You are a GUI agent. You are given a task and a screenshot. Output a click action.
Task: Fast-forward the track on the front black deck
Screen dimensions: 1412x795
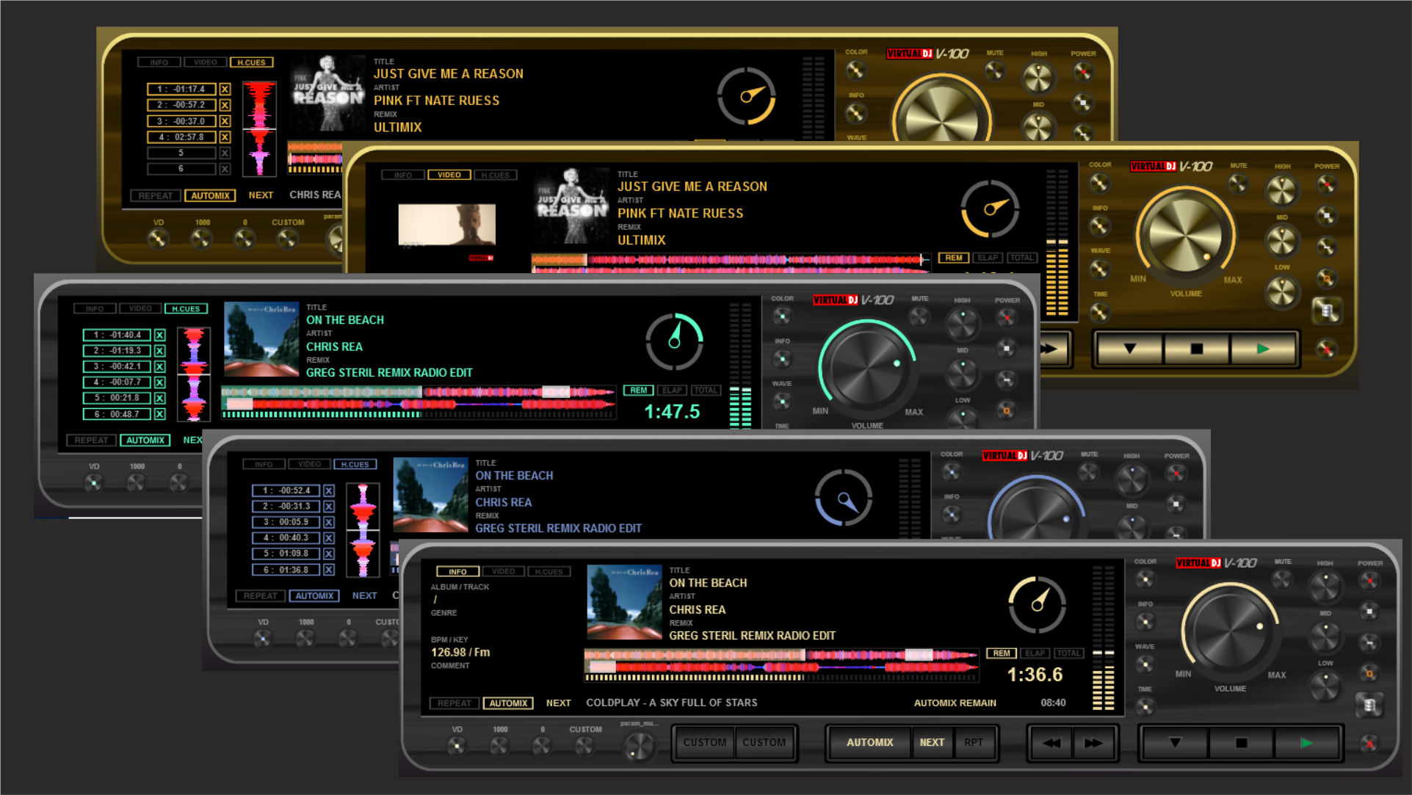click(1093, 743)
